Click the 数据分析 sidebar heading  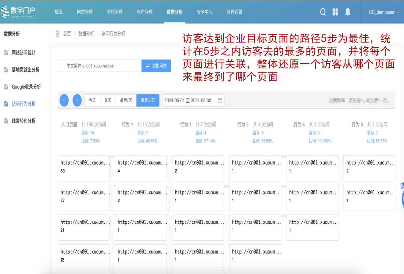12,34
